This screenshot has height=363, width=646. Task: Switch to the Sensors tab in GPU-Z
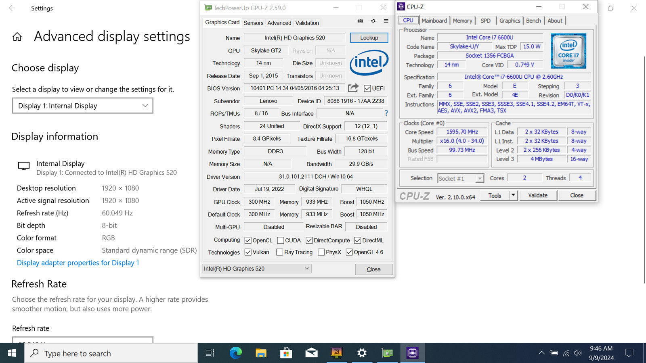[254, 23]
